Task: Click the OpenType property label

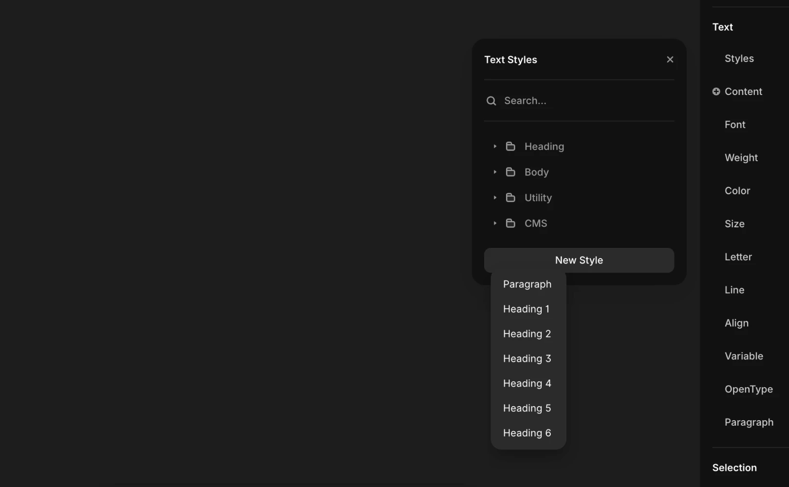Action: [x=749, y=389]
